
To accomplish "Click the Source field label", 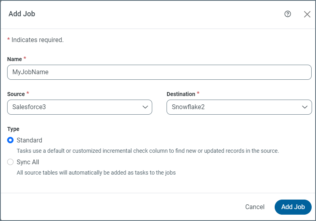I will click(x=16, y=94).
